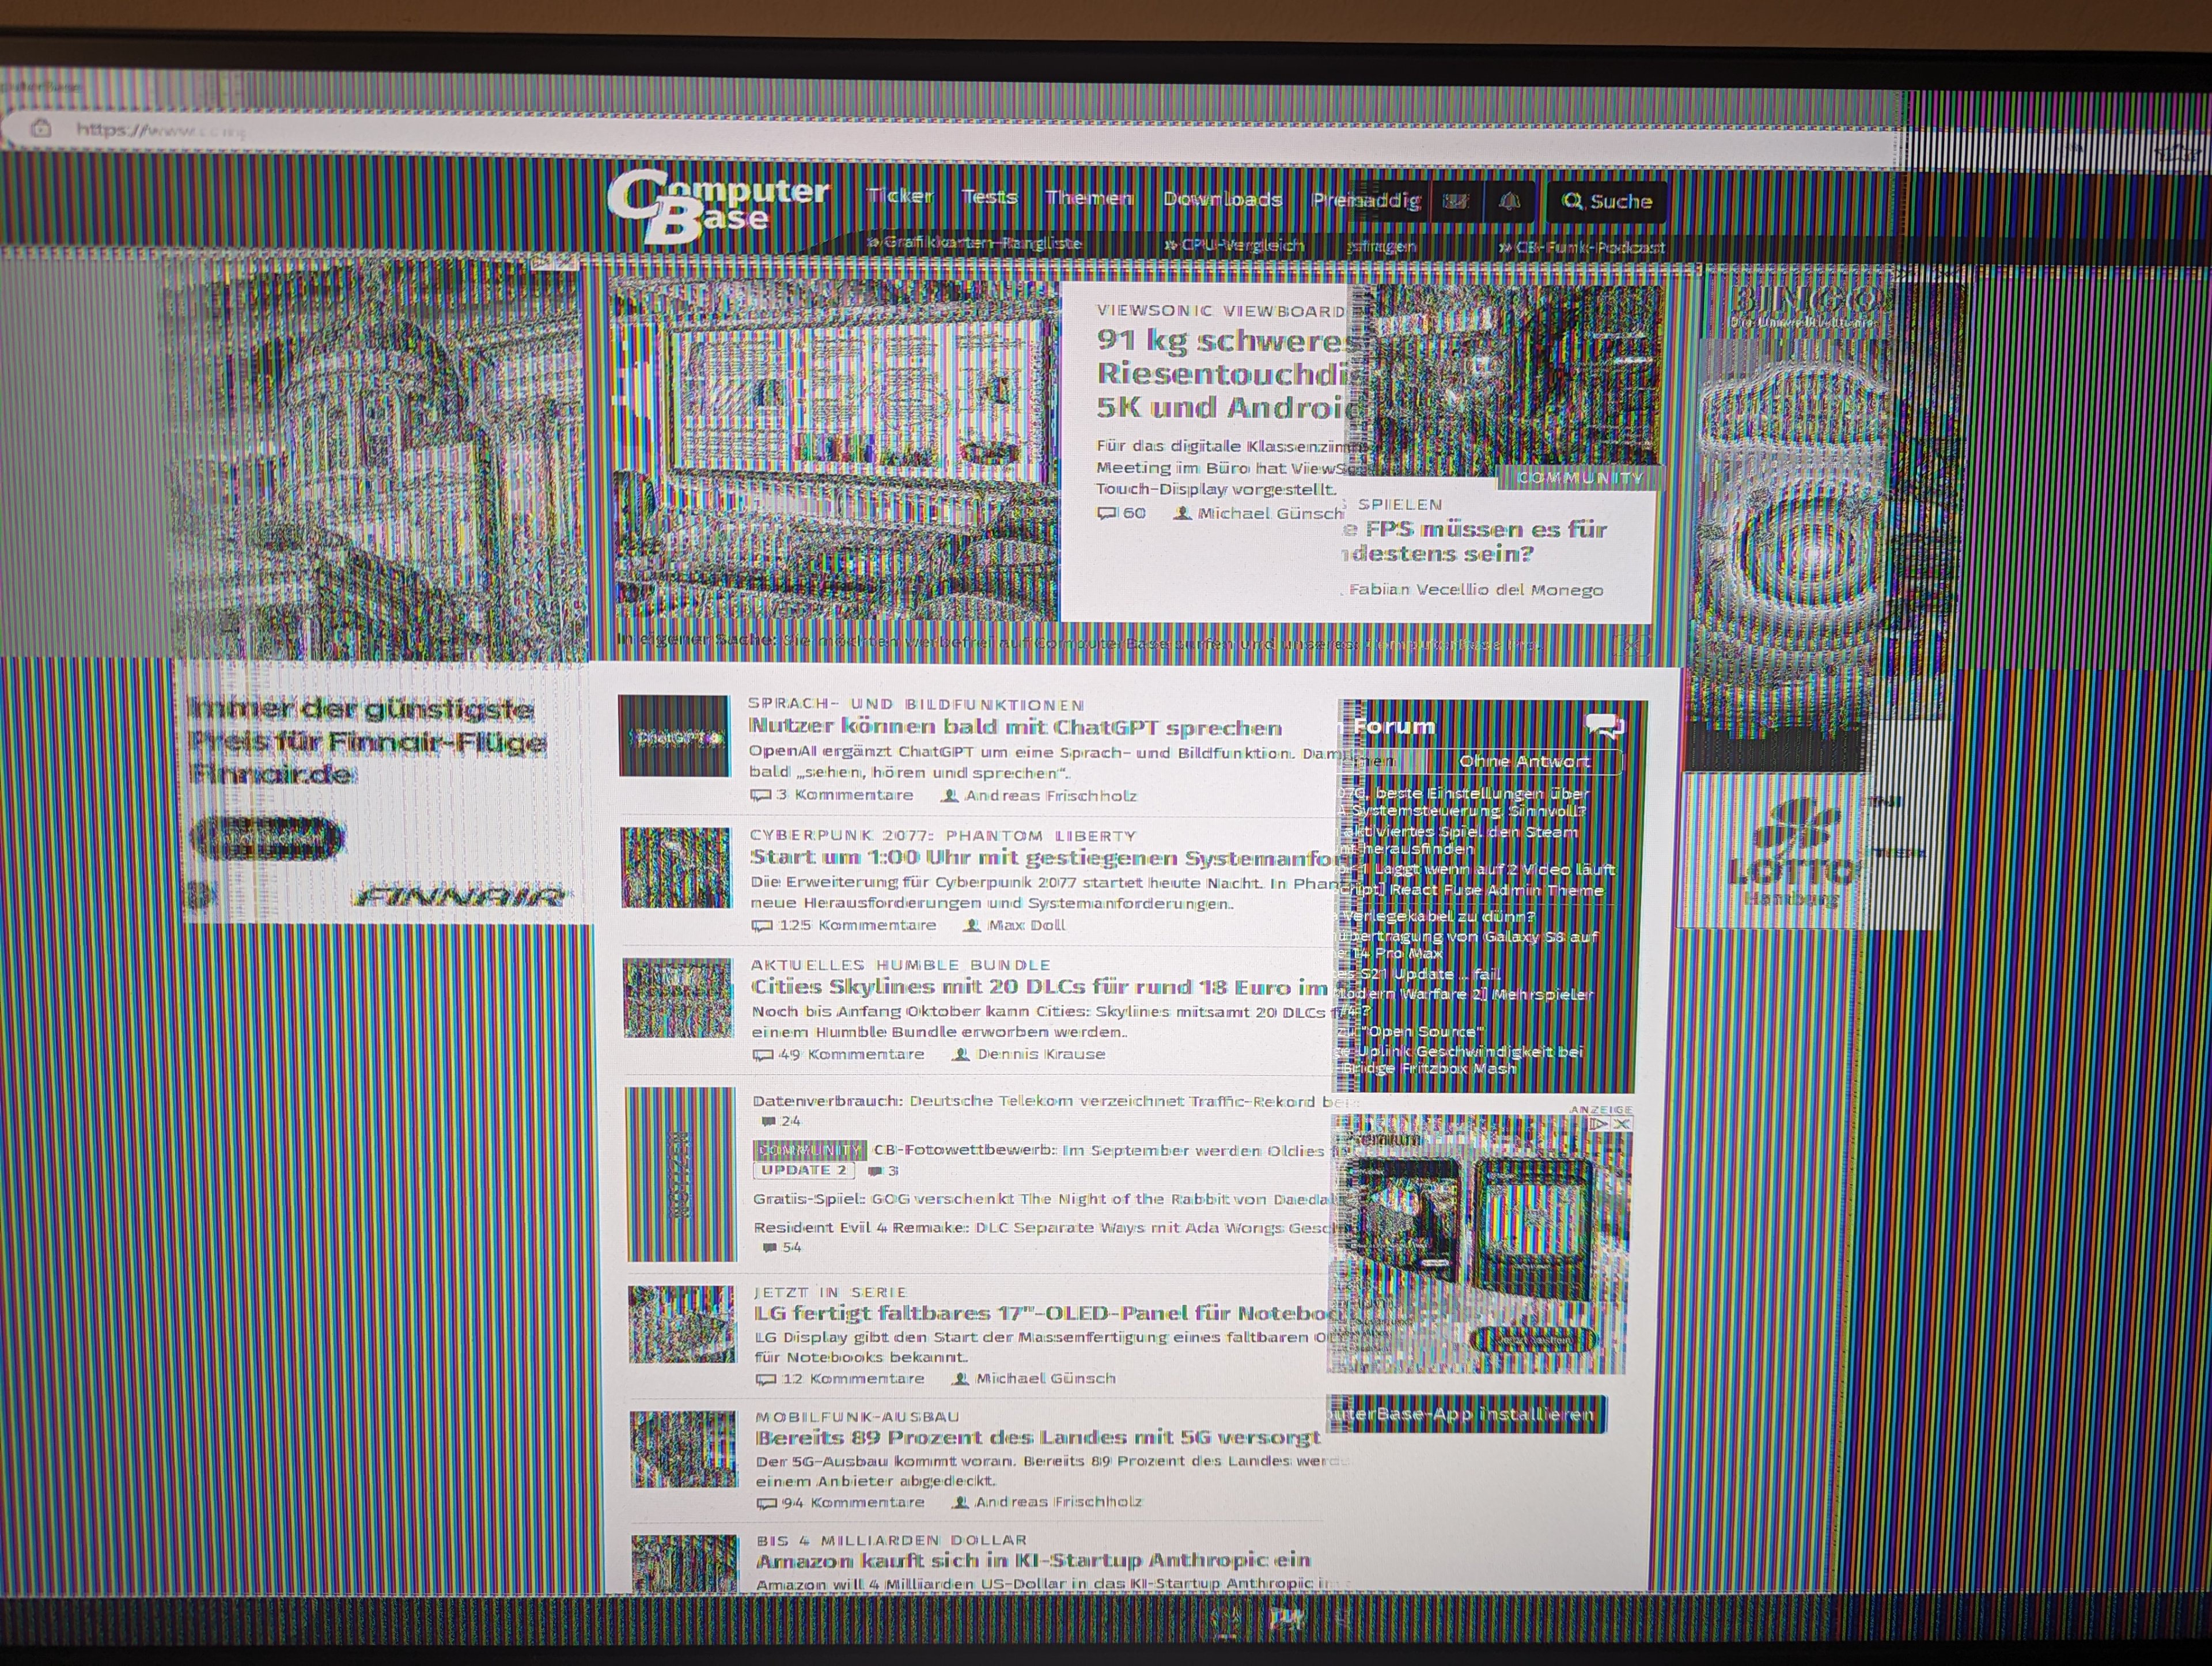Click the messages envelope icon
Viewport: 2212px width, 1666px height.
pos(1455,202)
